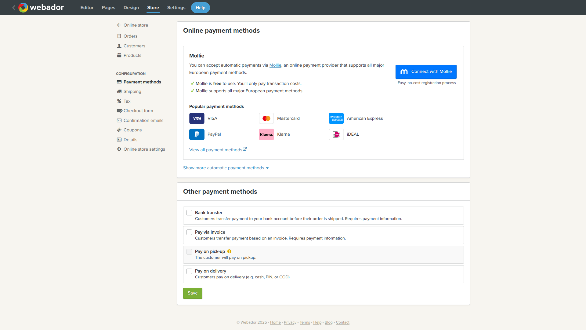Screen dimensions: 586x330
Task: Click the VISA card logo
Action: 197,118
